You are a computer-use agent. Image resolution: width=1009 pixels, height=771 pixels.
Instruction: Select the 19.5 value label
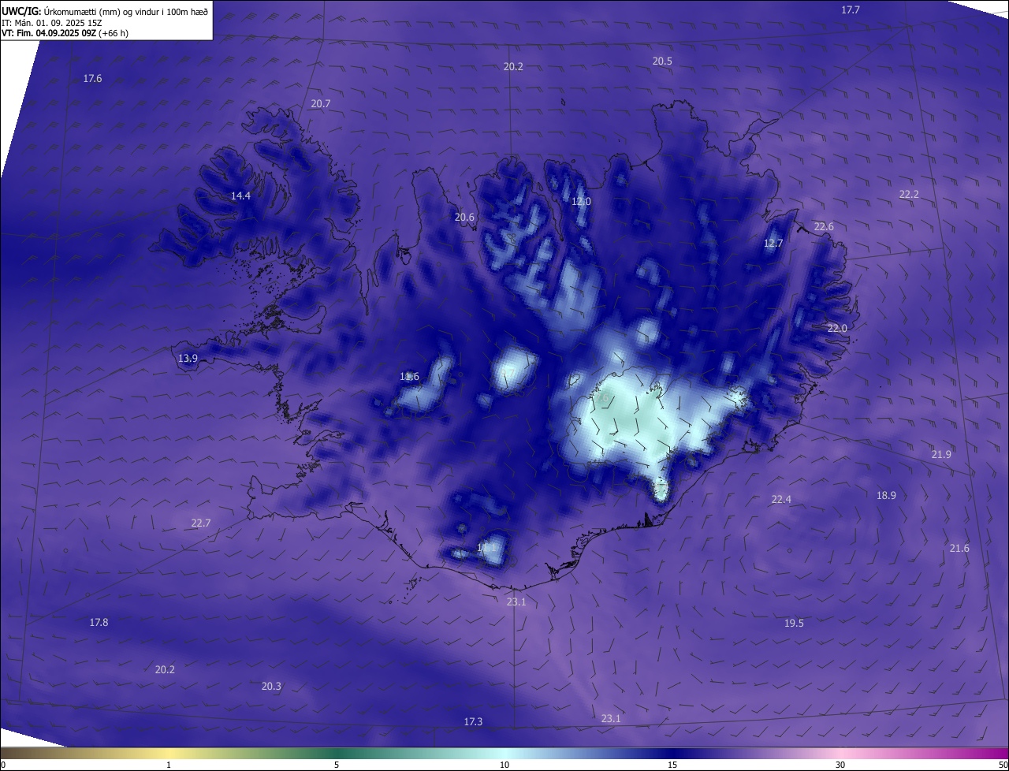pyautogui.click(x=794, y=624)
